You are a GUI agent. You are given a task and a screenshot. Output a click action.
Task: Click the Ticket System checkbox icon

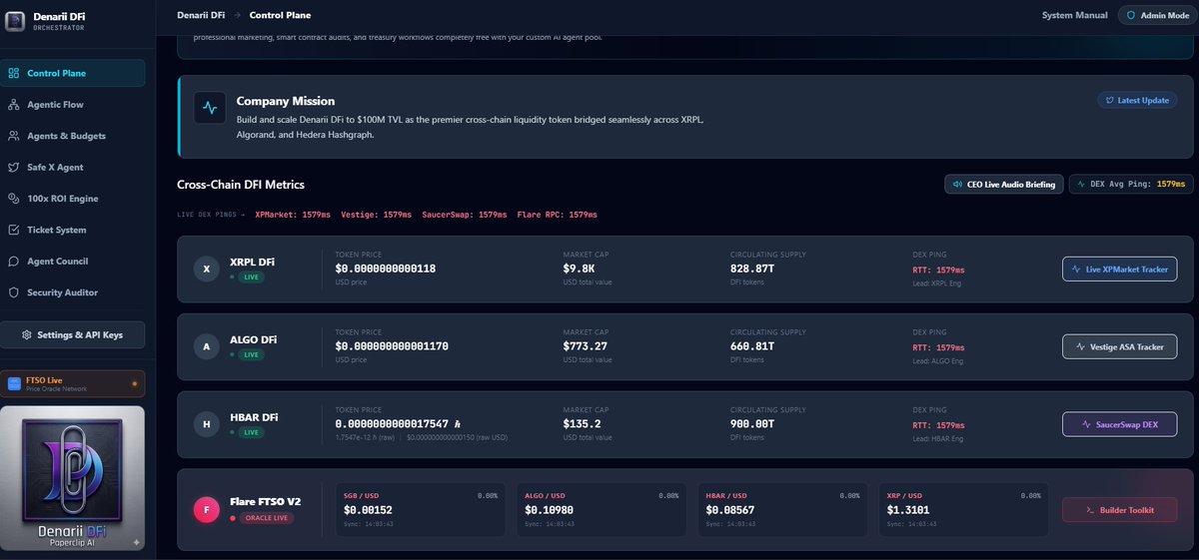point(14,230)
